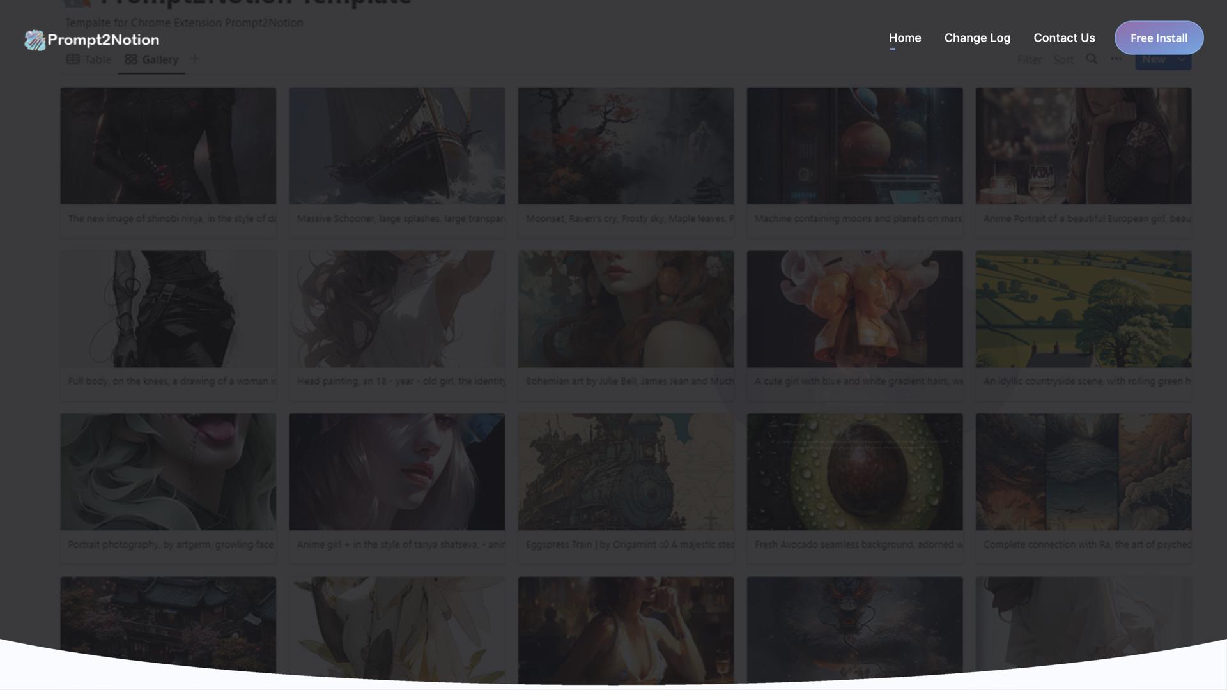The image size is (1227, 690).
Task: Open the three-dot more options icon
Action: click(x=1116, y=59)
